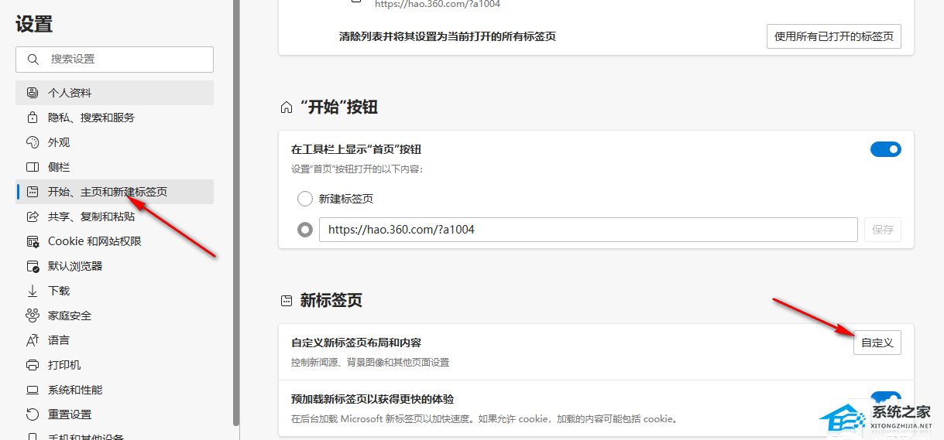Screen dimensions: 944x440
Task: Open 下载 settings
Action: 115,291
